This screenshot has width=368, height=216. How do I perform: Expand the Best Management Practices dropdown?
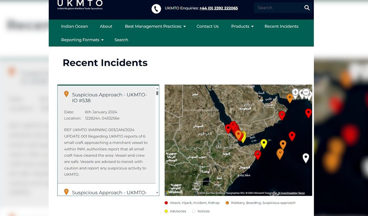155,26
